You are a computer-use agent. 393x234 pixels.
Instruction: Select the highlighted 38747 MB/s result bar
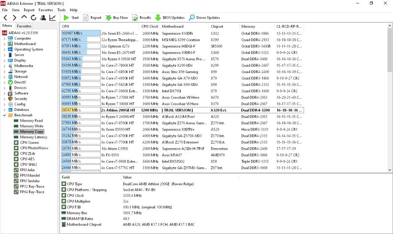point(81,110)
